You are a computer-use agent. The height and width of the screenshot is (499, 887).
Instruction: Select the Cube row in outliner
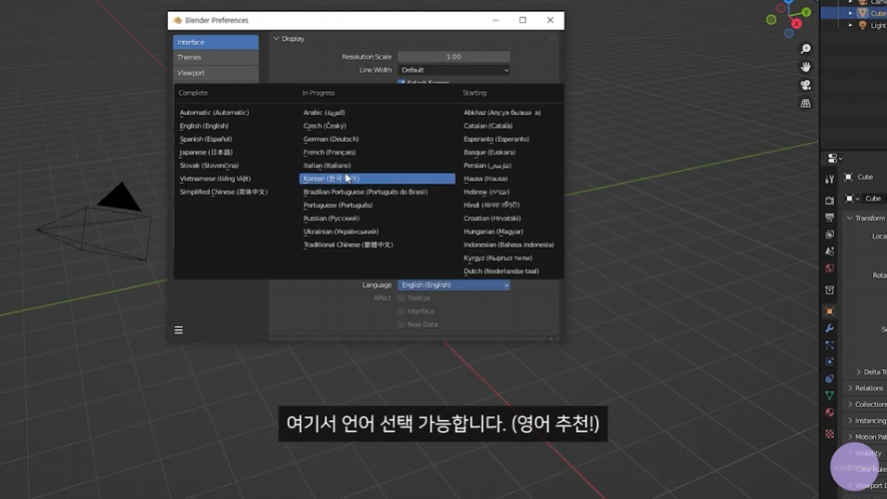point(855,13)
